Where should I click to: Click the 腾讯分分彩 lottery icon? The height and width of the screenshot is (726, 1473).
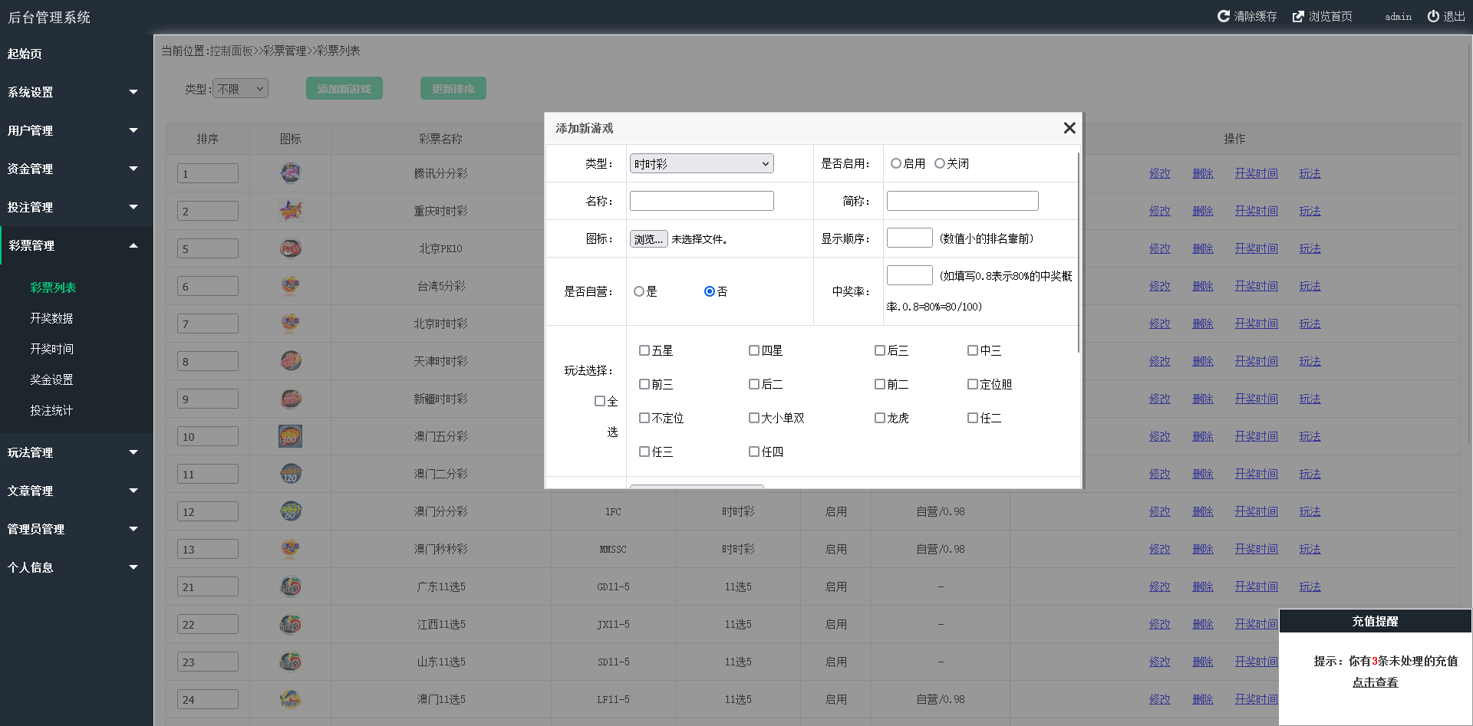pos(290,173)
